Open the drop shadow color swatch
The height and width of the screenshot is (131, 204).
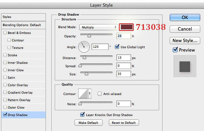(x=126, y=27)
